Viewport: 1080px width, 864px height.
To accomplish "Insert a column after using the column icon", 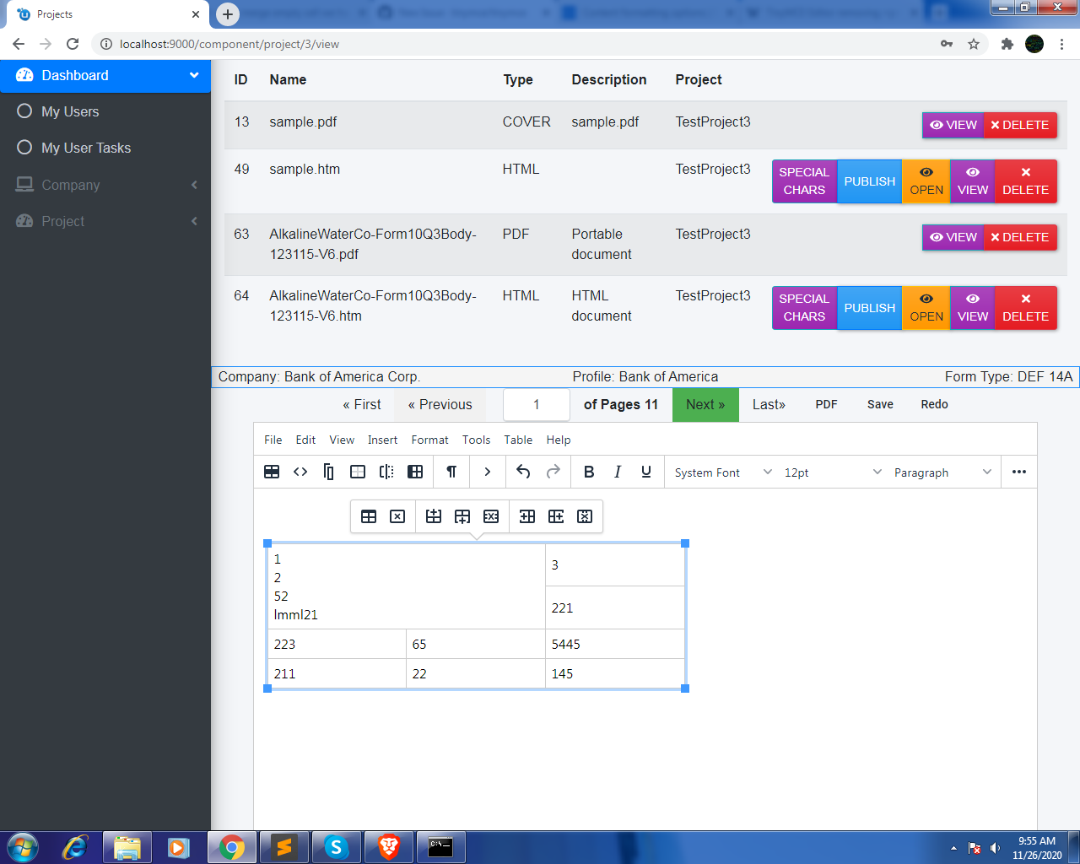I will click(x=556, y=516).
